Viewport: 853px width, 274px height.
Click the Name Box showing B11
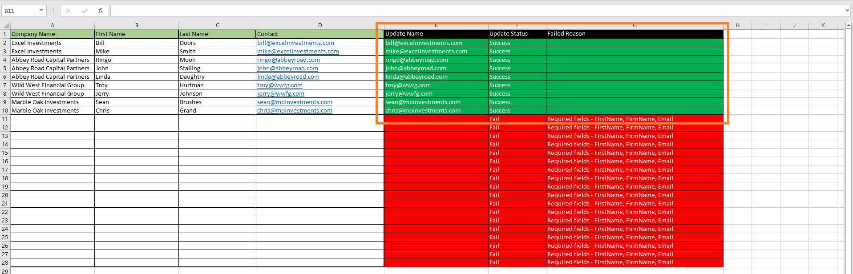[20, 11]
